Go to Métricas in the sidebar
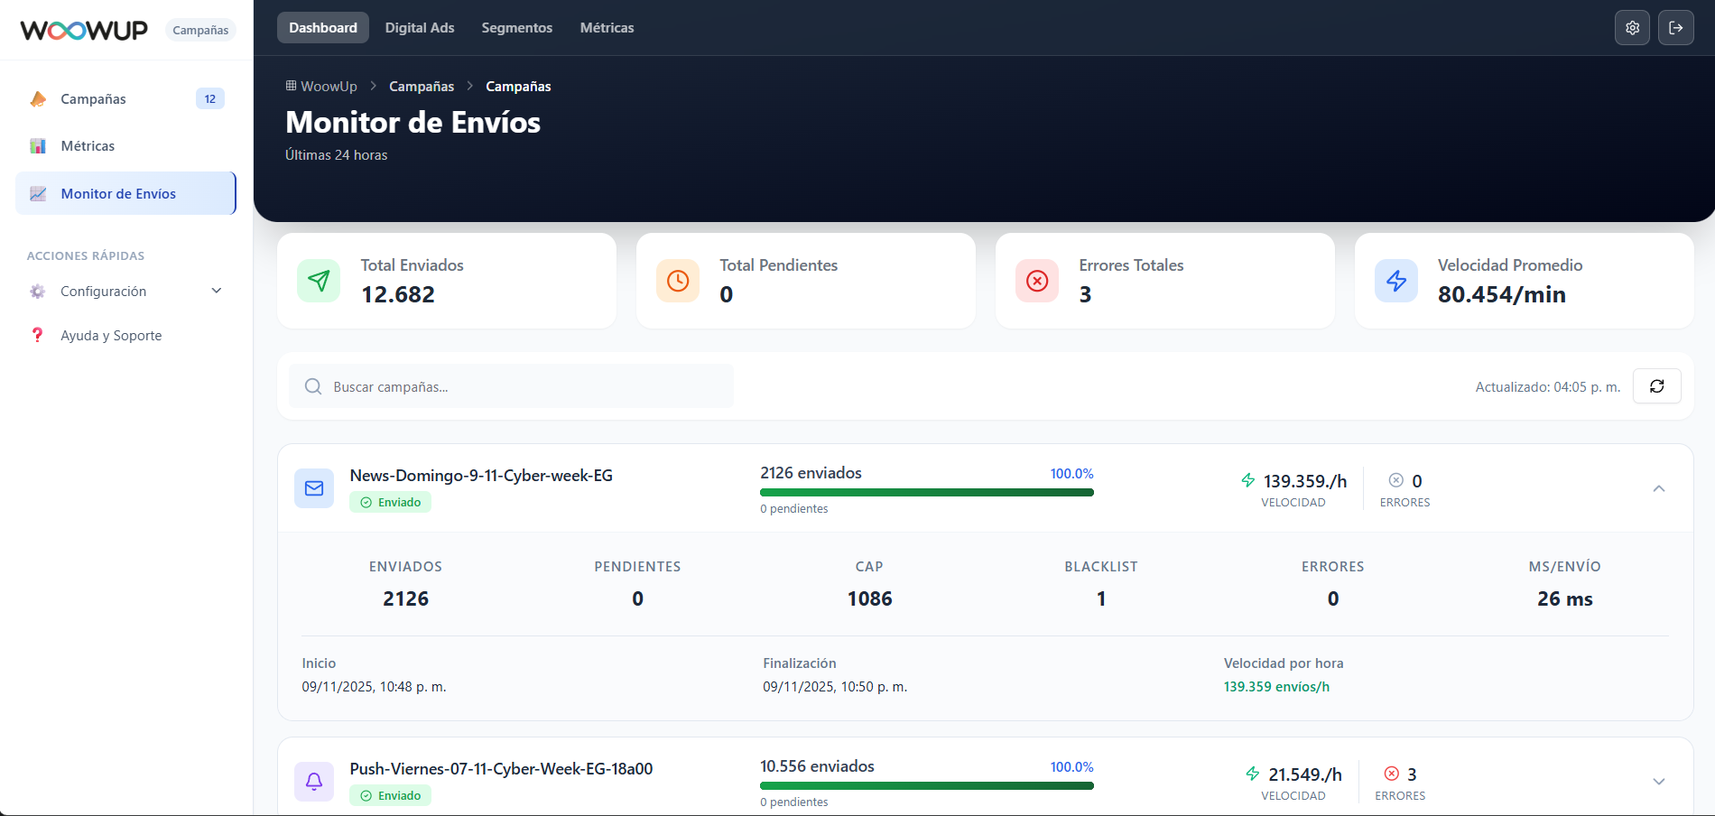 coord(125,146)
